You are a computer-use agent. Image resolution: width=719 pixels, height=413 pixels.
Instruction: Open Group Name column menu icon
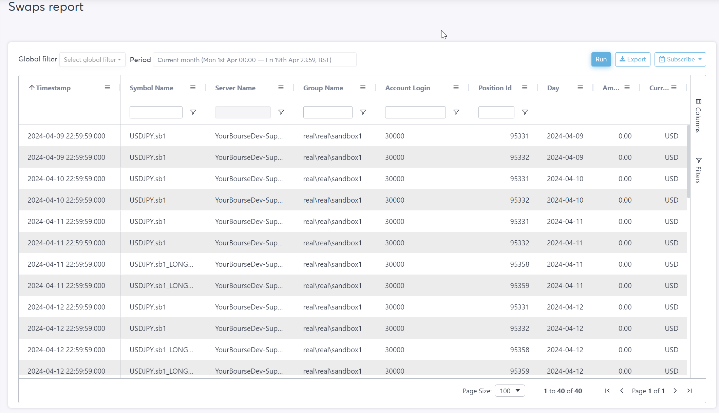(x=363, y=88)
